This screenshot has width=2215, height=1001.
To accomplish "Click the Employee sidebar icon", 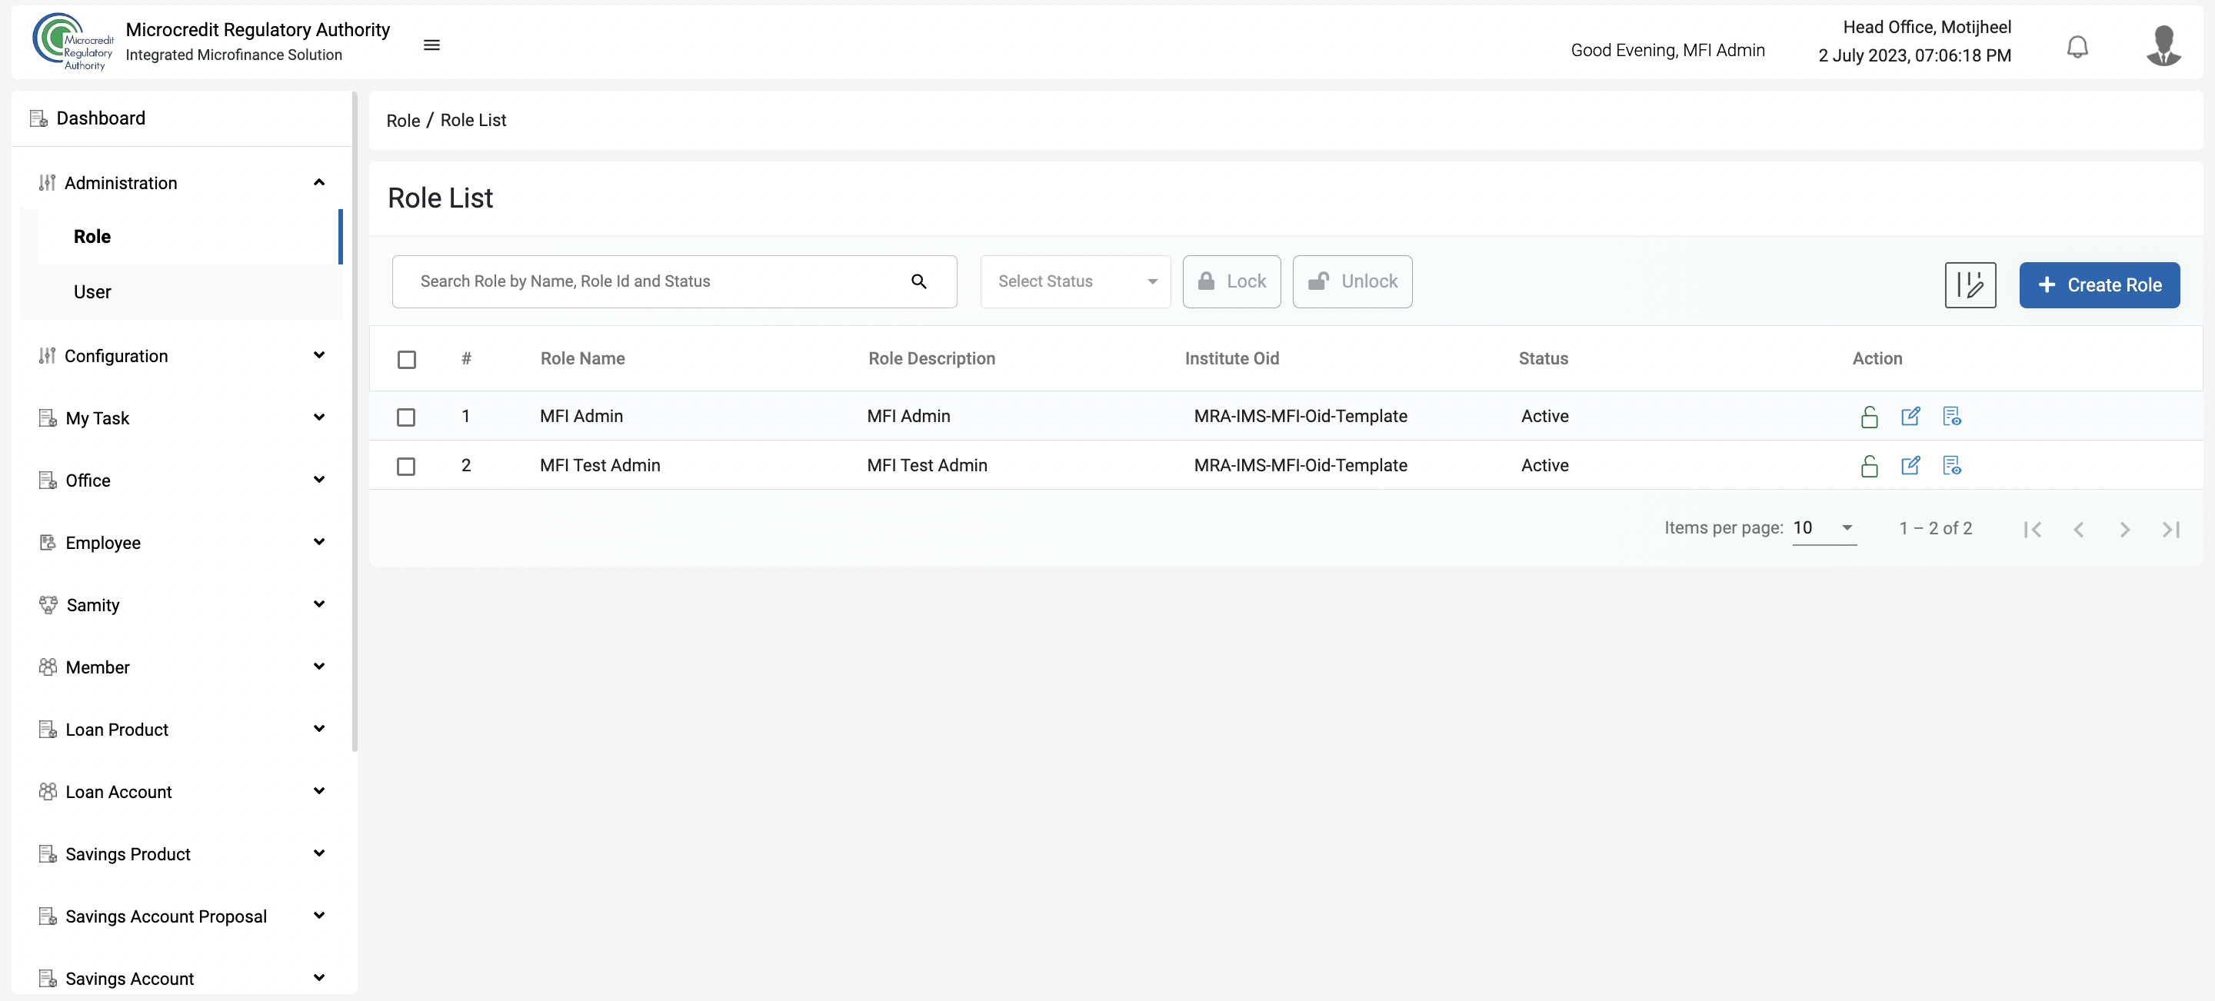I will point(47,542).
